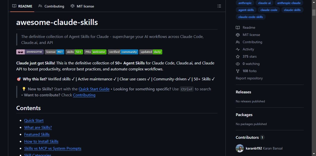Click the PRs welcome badge
Image resolution: width=316 pixels, height=156 pixels.
[x=95, y=52]
